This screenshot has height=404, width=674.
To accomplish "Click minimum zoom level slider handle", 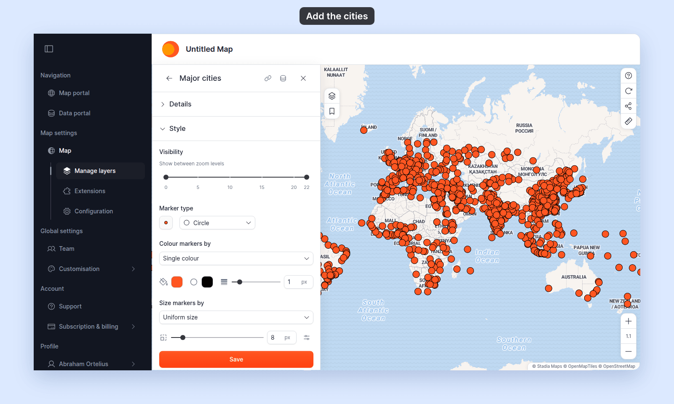I will (x=166, y=177).
